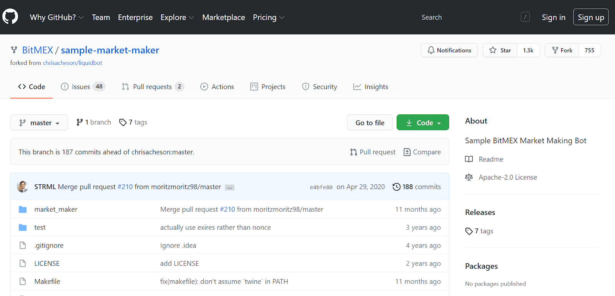The height and width of the screenshot is (296, 615).
Task: Open the Readme link in About
Action: click(x=491, y=159)
